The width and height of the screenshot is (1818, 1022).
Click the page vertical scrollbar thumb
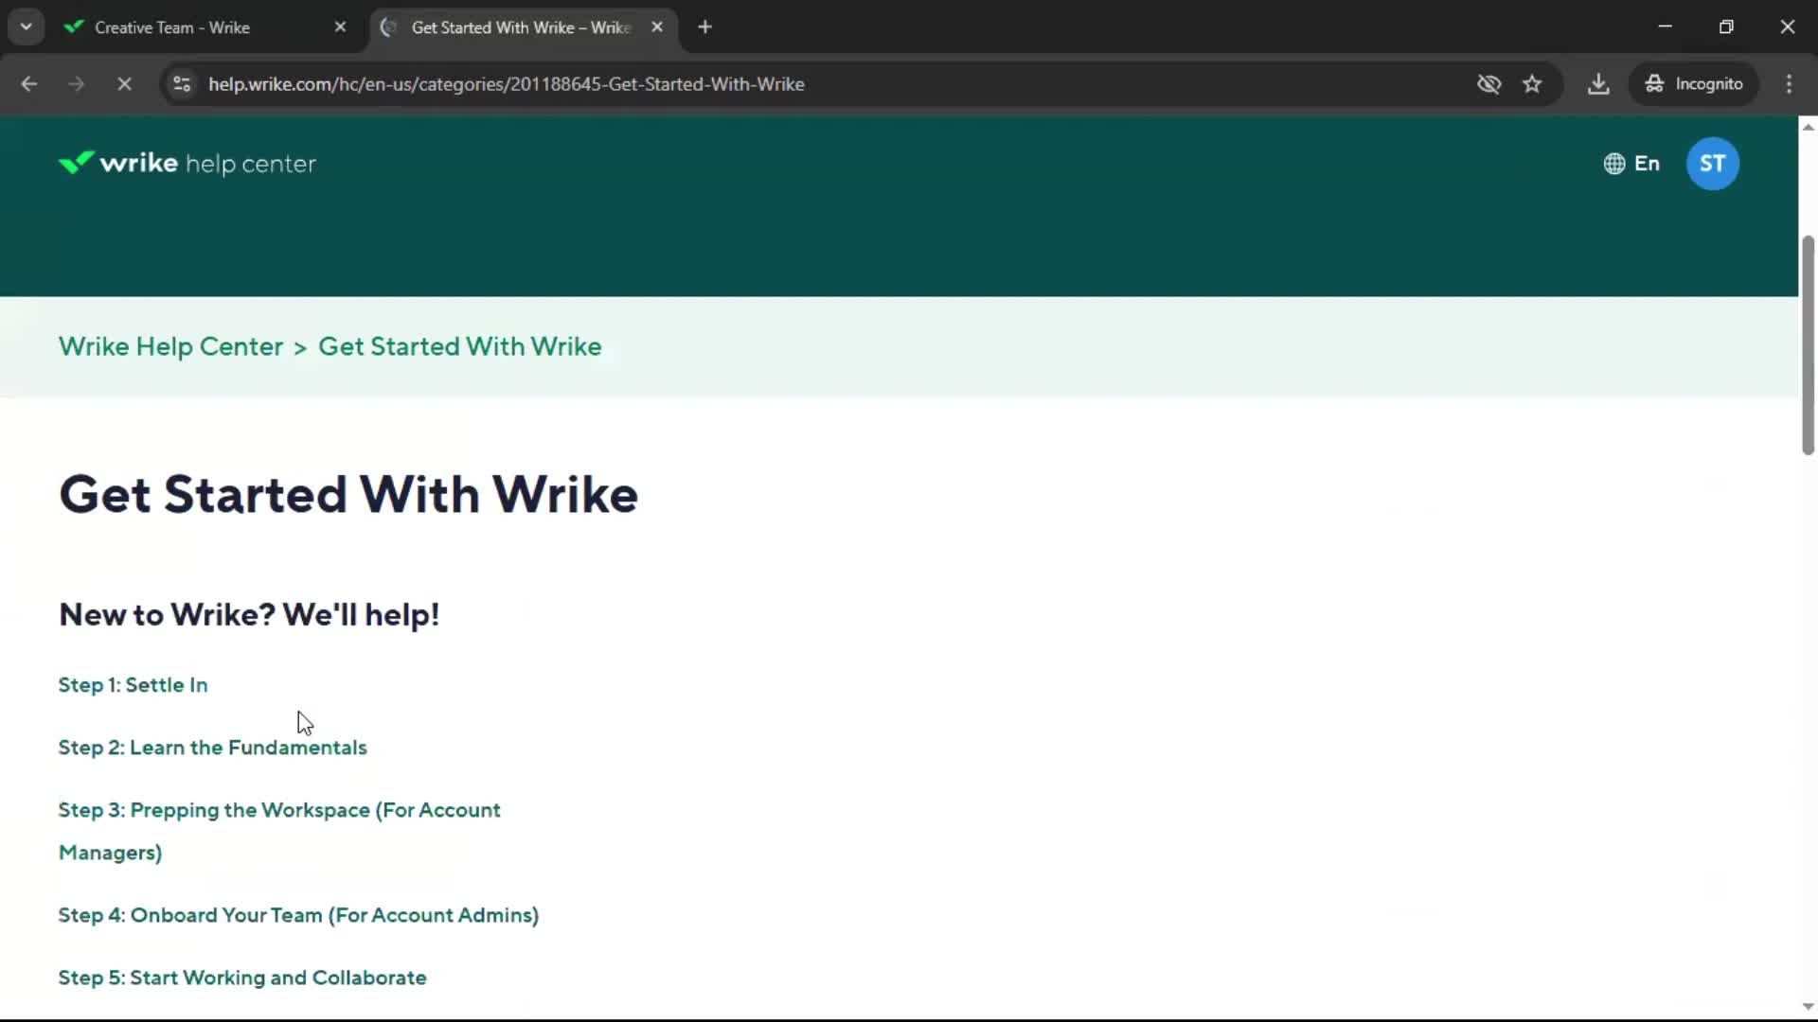[x=1808, y=345]
